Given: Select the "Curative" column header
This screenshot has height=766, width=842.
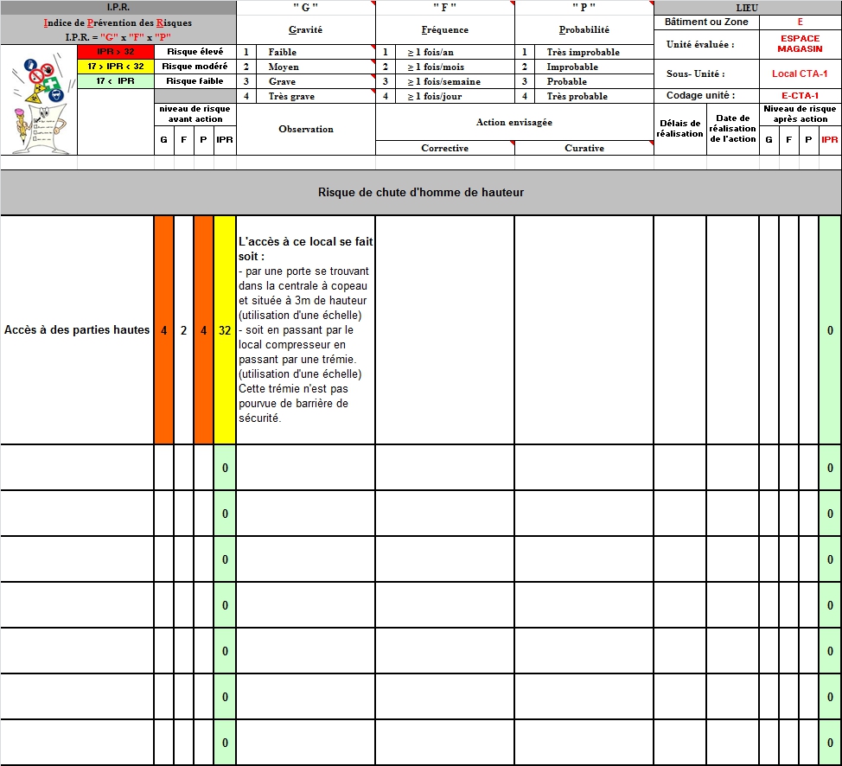Looking at the screenshot, I should (x=584, y=148).
